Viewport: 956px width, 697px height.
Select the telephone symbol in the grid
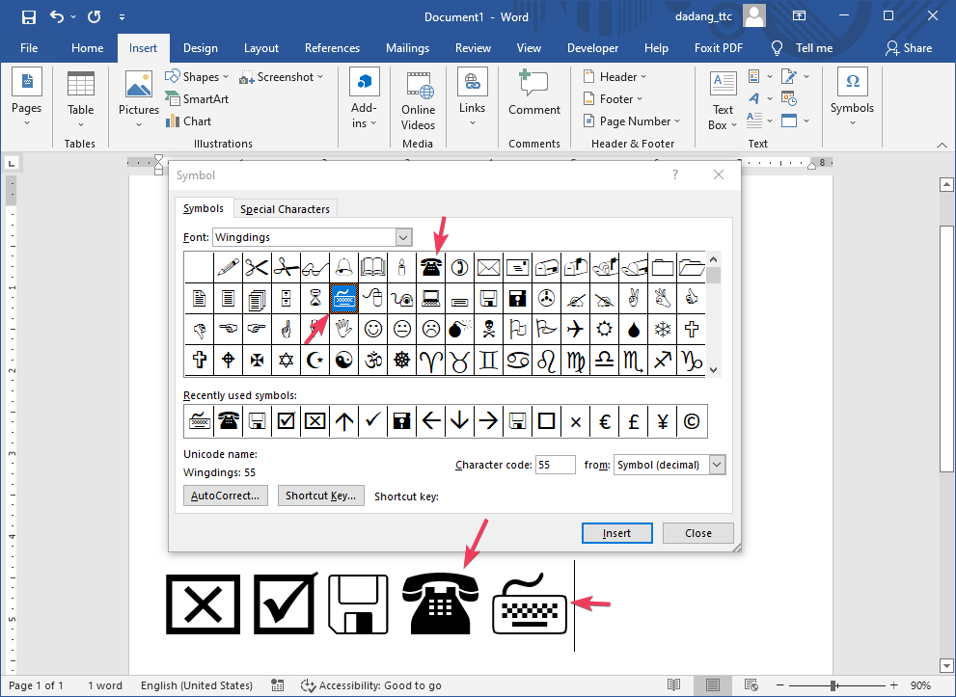[x=430, y=267]
